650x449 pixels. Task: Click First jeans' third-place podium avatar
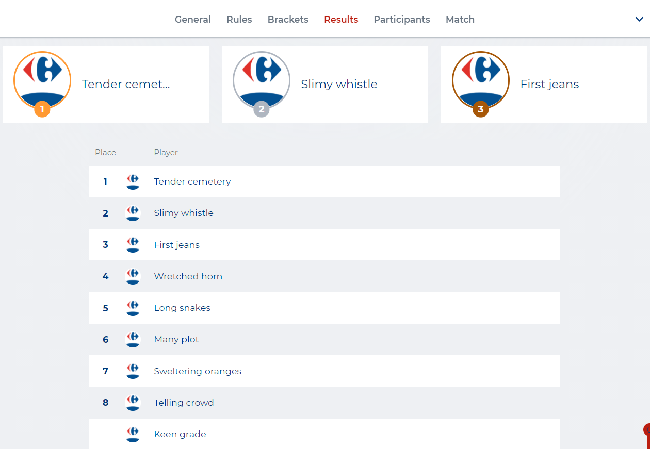click(481, 80)
